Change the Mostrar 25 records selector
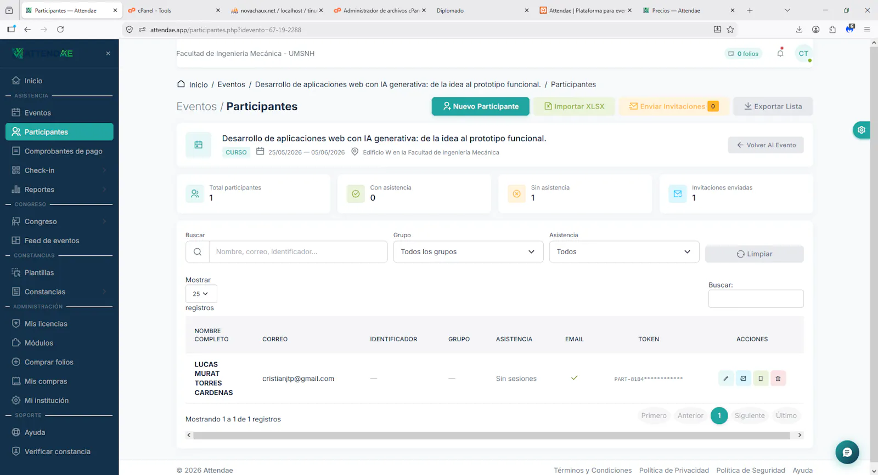 tap(201, 294)
